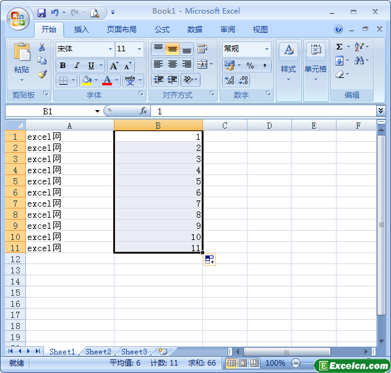The image size is (391, 373).
Task: Open the text orientation tool
Action: pyautogui.click(x=188, y=80)
